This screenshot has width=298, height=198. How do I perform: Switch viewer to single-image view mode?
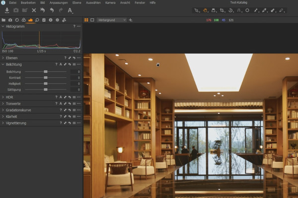[x=92, y=20]
